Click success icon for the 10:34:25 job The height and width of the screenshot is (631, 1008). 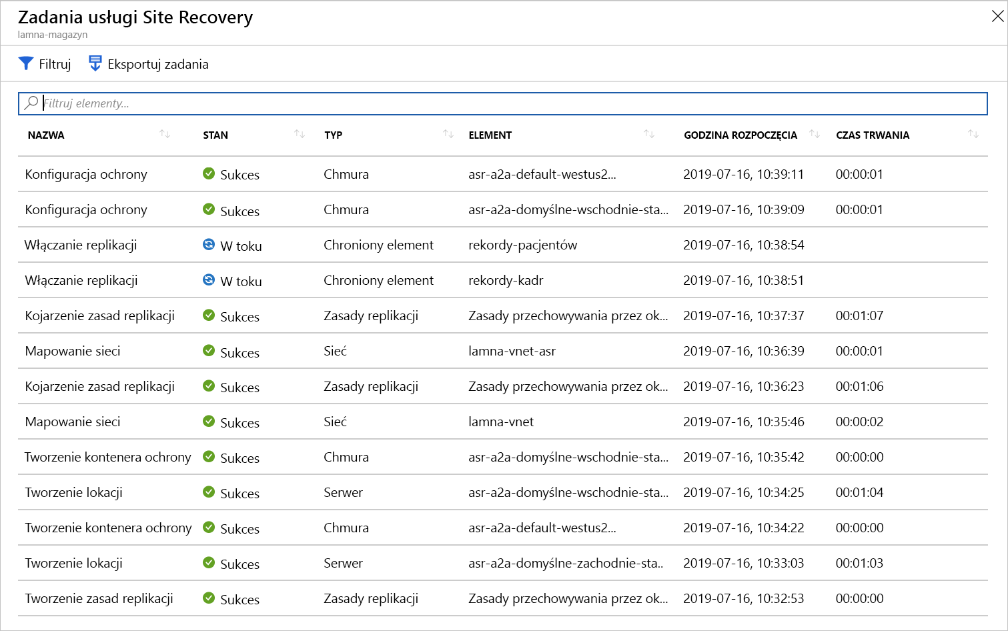point(209,492)
